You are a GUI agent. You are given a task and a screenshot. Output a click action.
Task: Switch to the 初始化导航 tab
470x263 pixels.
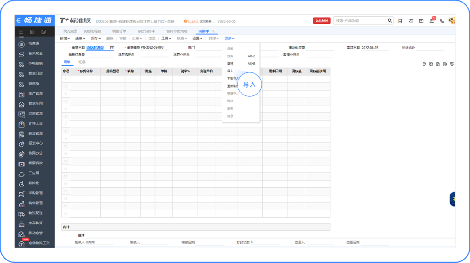pyautogui.click(x=92, y=31)
